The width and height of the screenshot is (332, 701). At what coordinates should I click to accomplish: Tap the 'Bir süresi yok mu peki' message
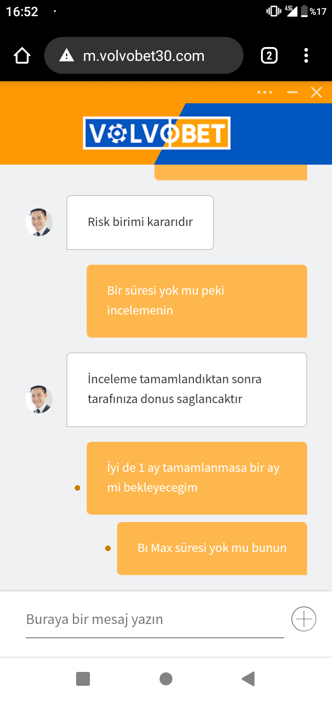click(197, 301)
